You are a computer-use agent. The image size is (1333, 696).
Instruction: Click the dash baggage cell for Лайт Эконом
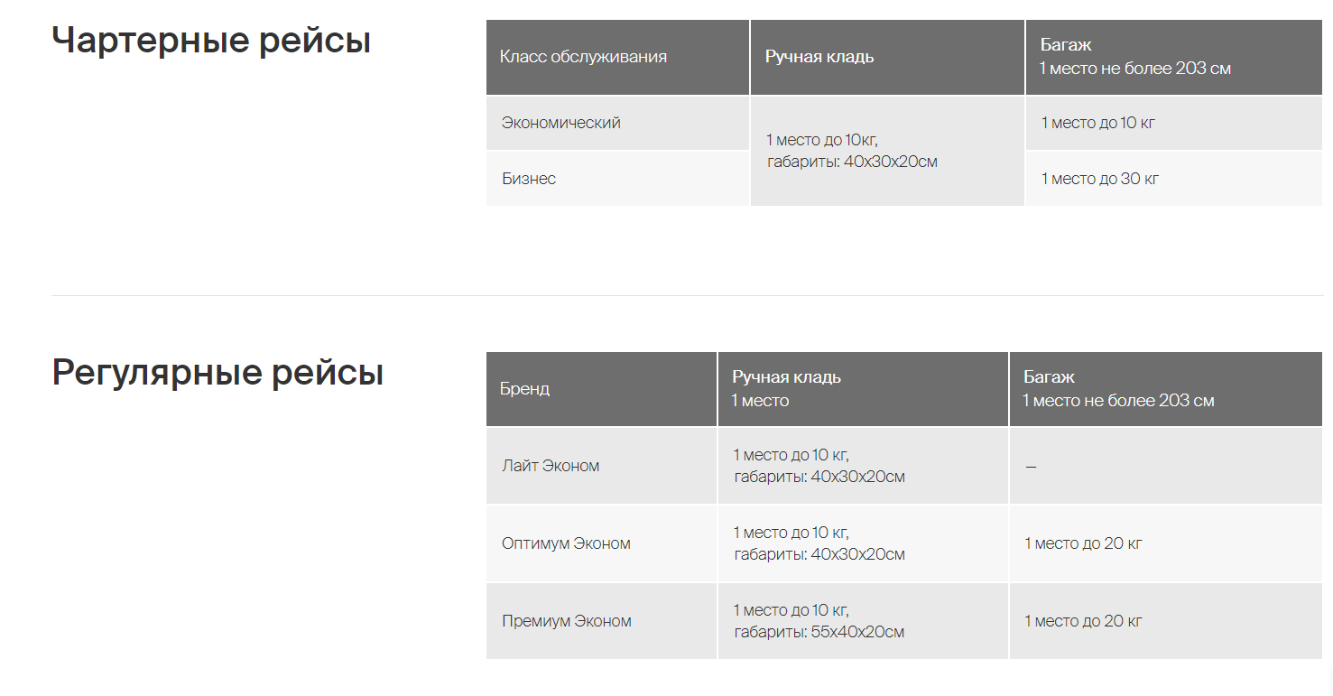click(1031, 466)
